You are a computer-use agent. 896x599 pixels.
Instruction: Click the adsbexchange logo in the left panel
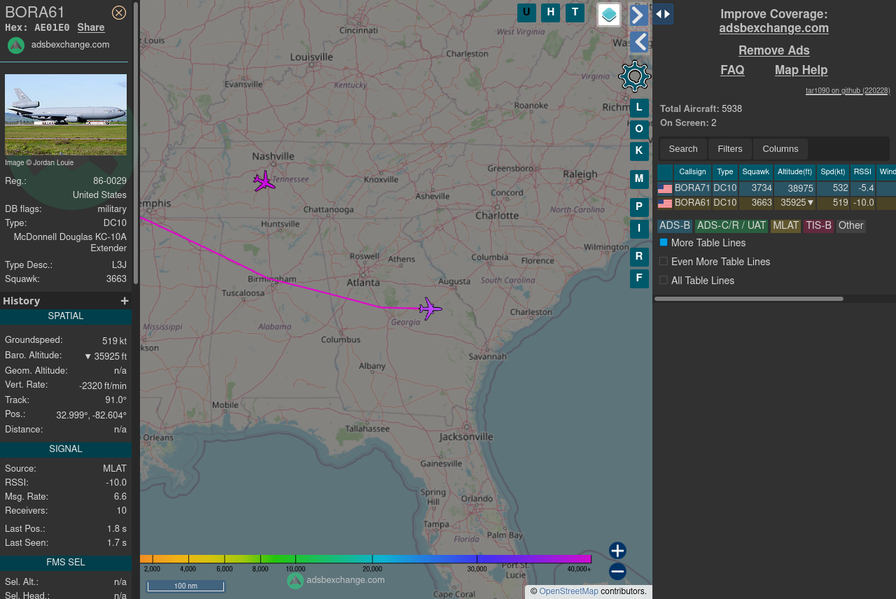[16, 45]
